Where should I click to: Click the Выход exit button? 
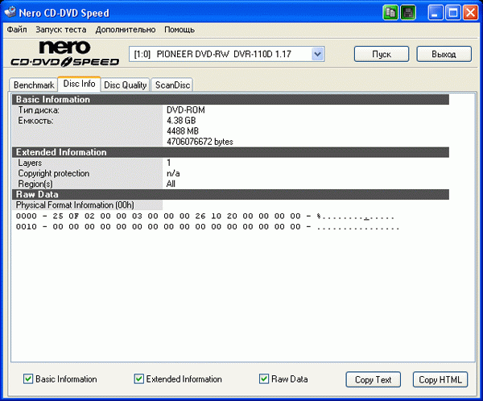pos(444,54)
